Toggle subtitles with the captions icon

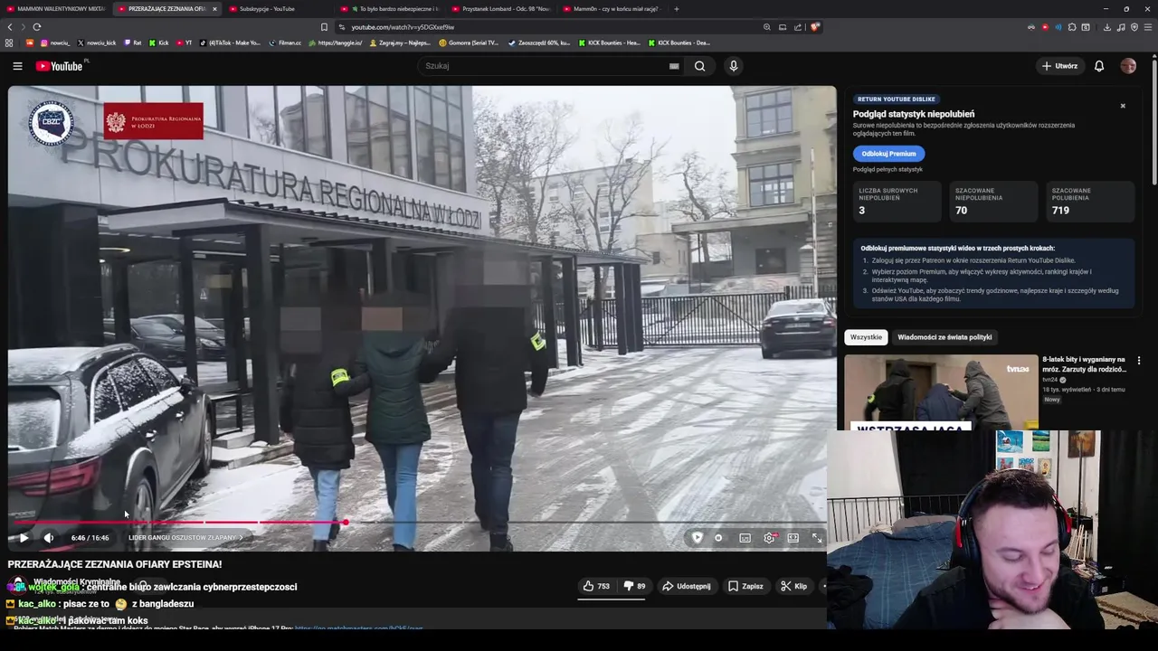(745, 538)
